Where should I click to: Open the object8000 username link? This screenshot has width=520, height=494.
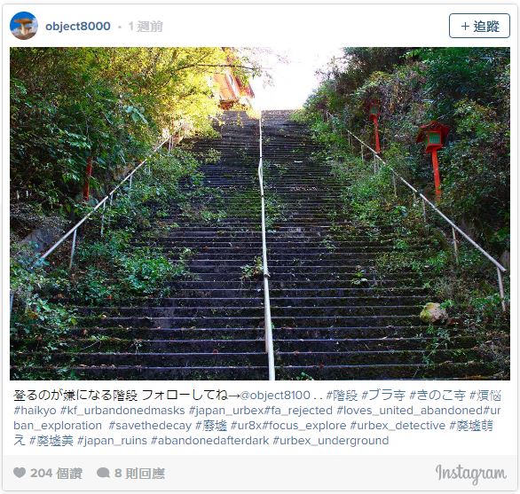pyautogui.click(x=78, y=27)
